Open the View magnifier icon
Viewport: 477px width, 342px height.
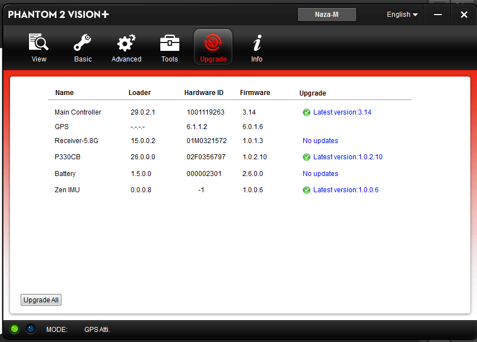click(39, 42)
